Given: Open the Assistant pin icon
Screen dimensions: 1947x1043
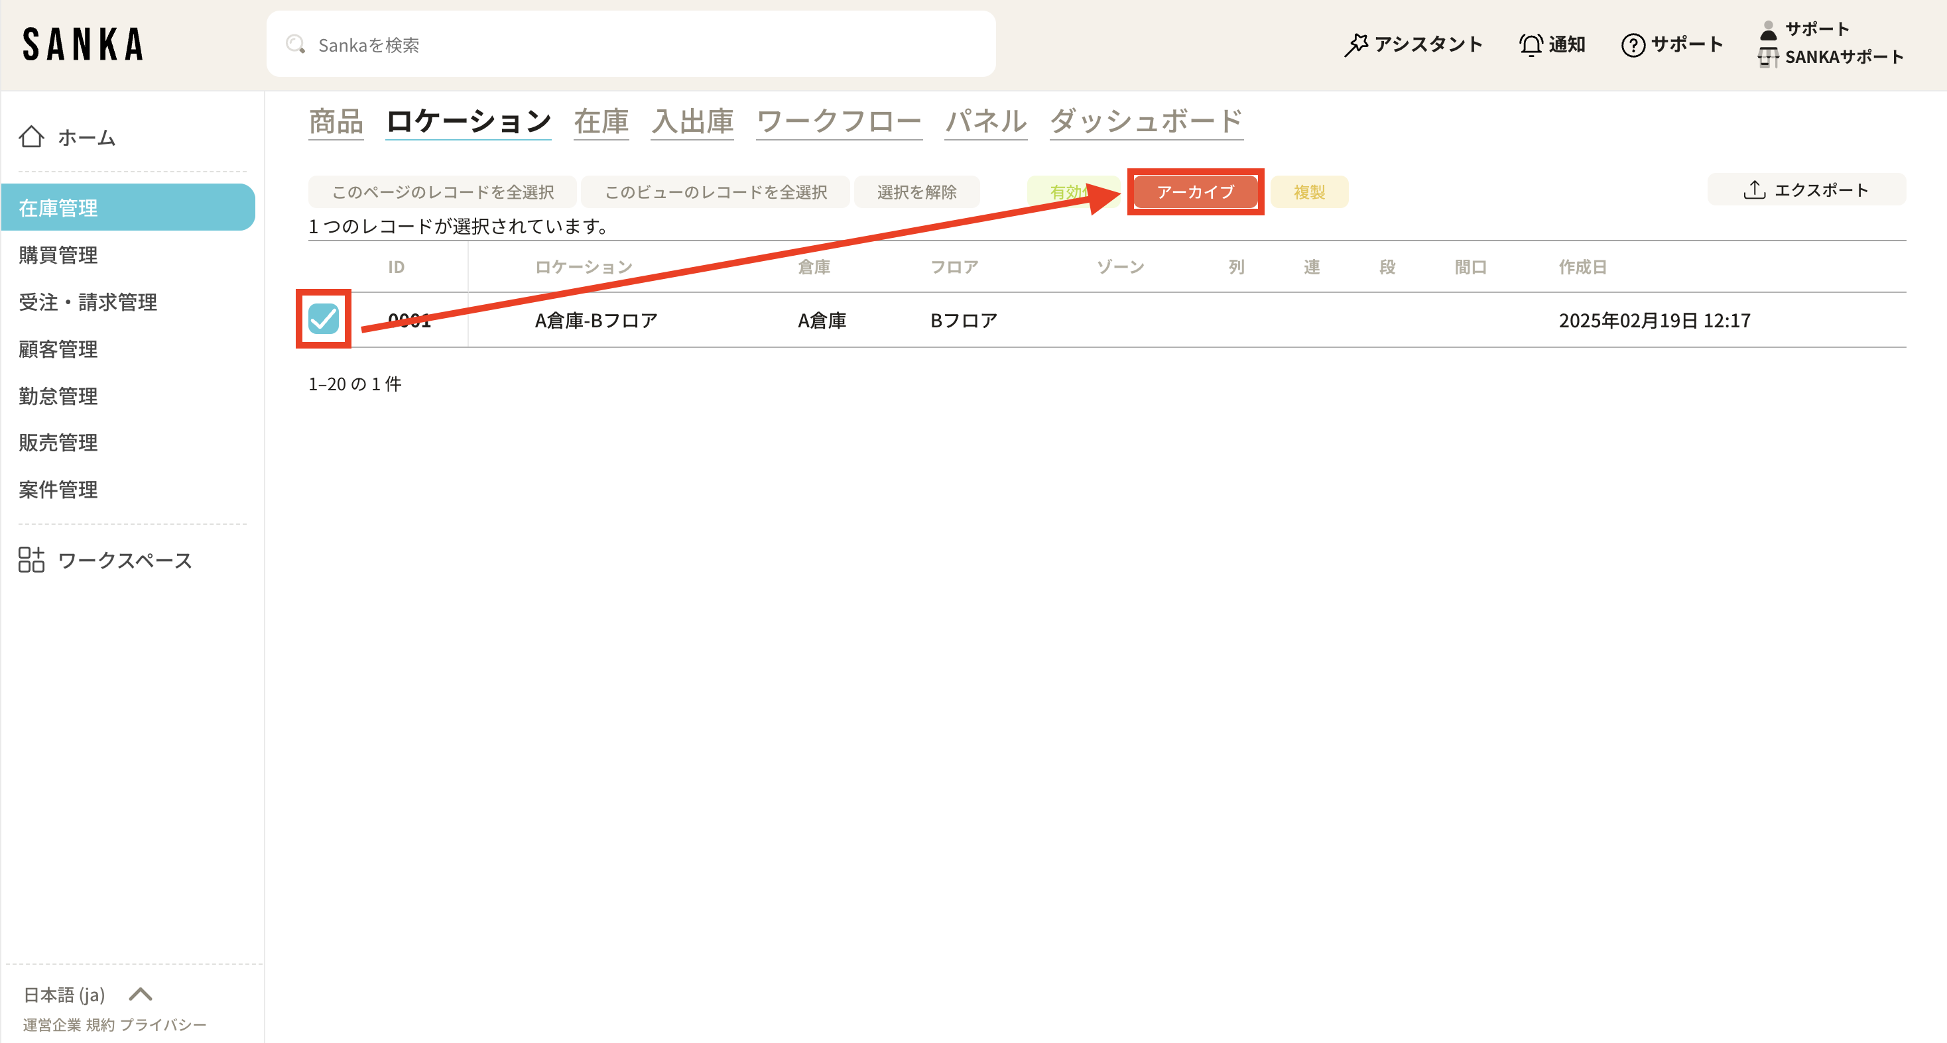Looking at the screenshot, I should [1356, 44].
